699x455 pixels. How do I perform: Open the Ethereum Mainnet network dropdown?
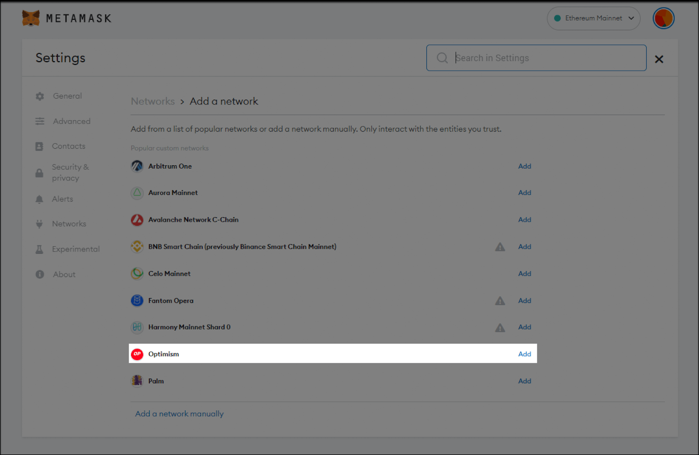[593, 18]
